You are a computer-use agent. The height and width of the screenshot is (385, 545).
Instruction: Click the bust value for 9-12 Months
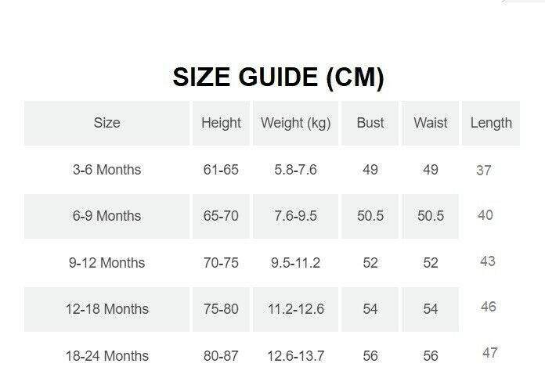tap(370, 263)
